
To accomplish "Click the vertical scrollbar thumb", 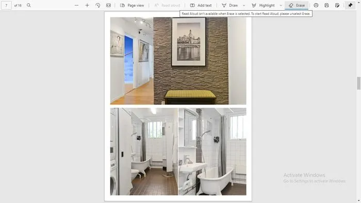I will click(359, 83).
